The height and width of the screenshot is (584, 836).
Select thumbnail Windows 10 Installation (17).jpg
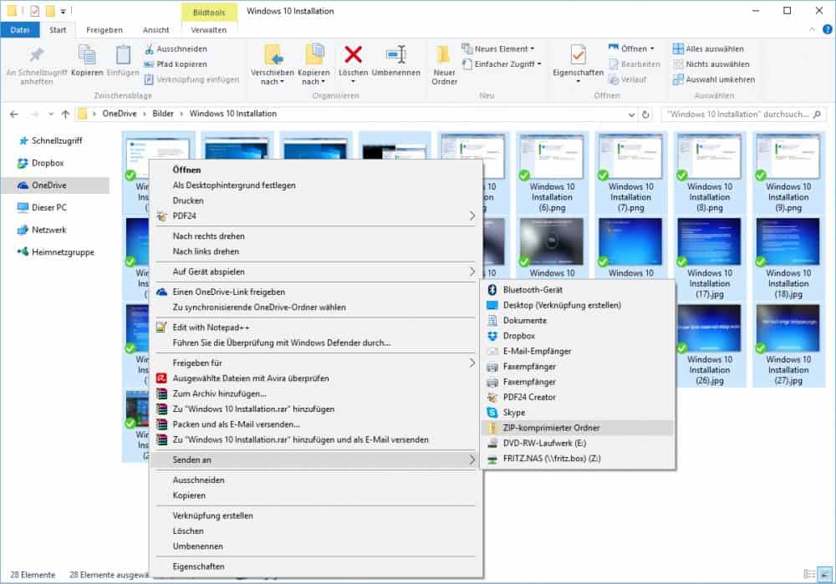pos(709,259)
